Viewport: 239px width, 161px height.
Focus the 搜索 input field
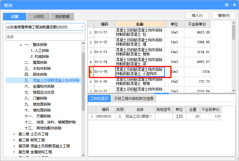[45, 37]
